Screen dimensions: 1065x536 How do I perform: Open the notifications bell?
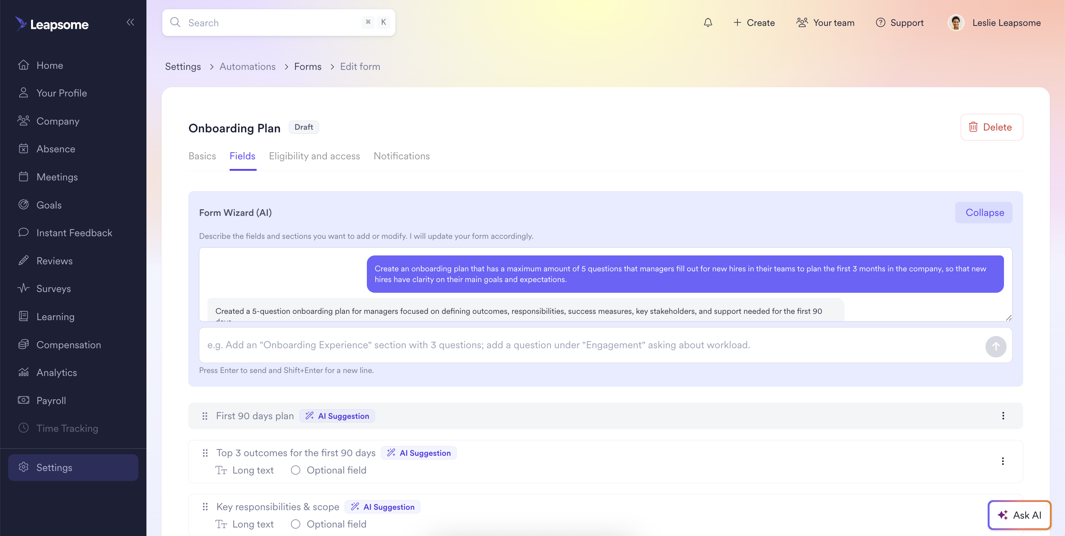708,23
